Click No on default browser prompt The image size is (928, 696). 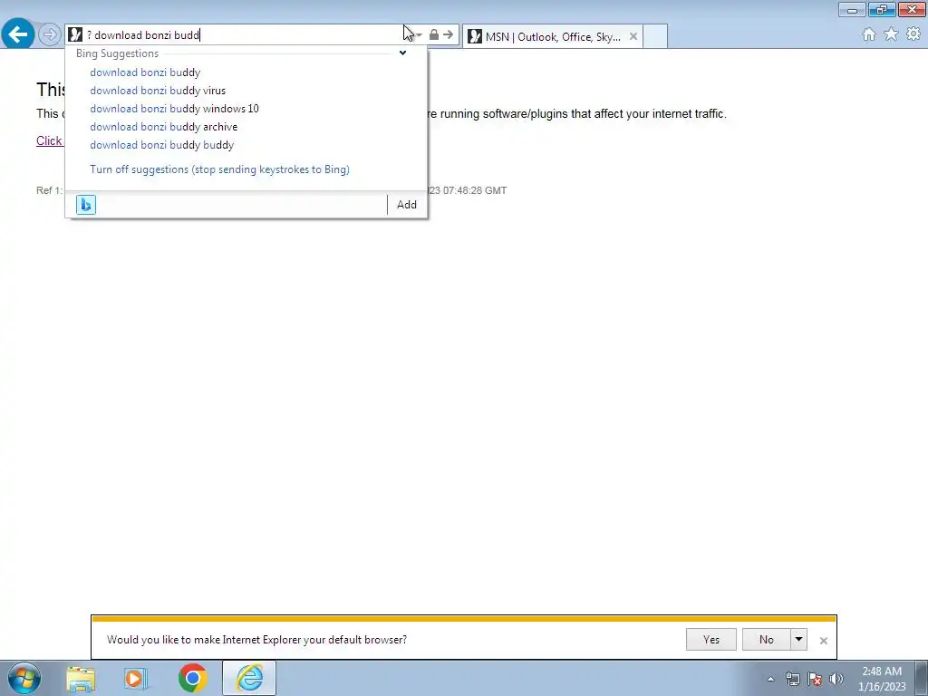pos(766,639)
